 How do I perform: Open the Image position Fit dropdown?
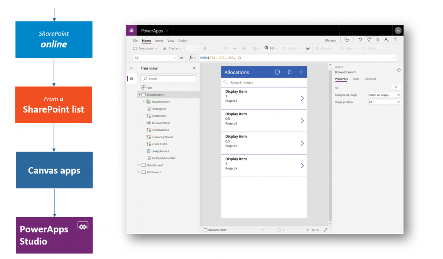click(x=384, y=102)
